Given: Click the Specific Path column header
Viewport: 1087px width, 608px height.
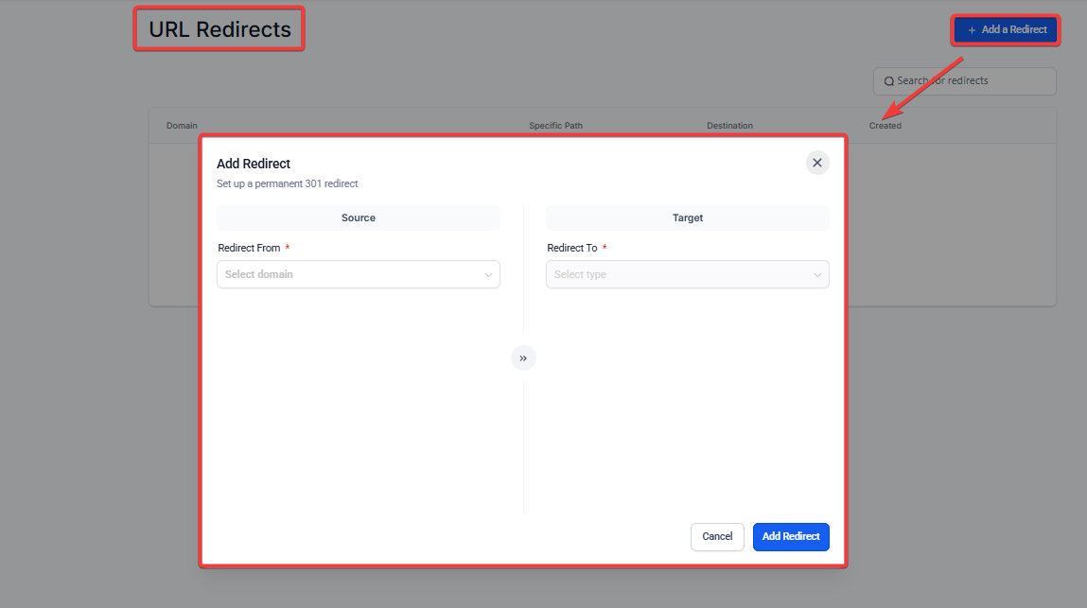Looking at the screenshot, I should pyautogui.click(x=555, y=126).
